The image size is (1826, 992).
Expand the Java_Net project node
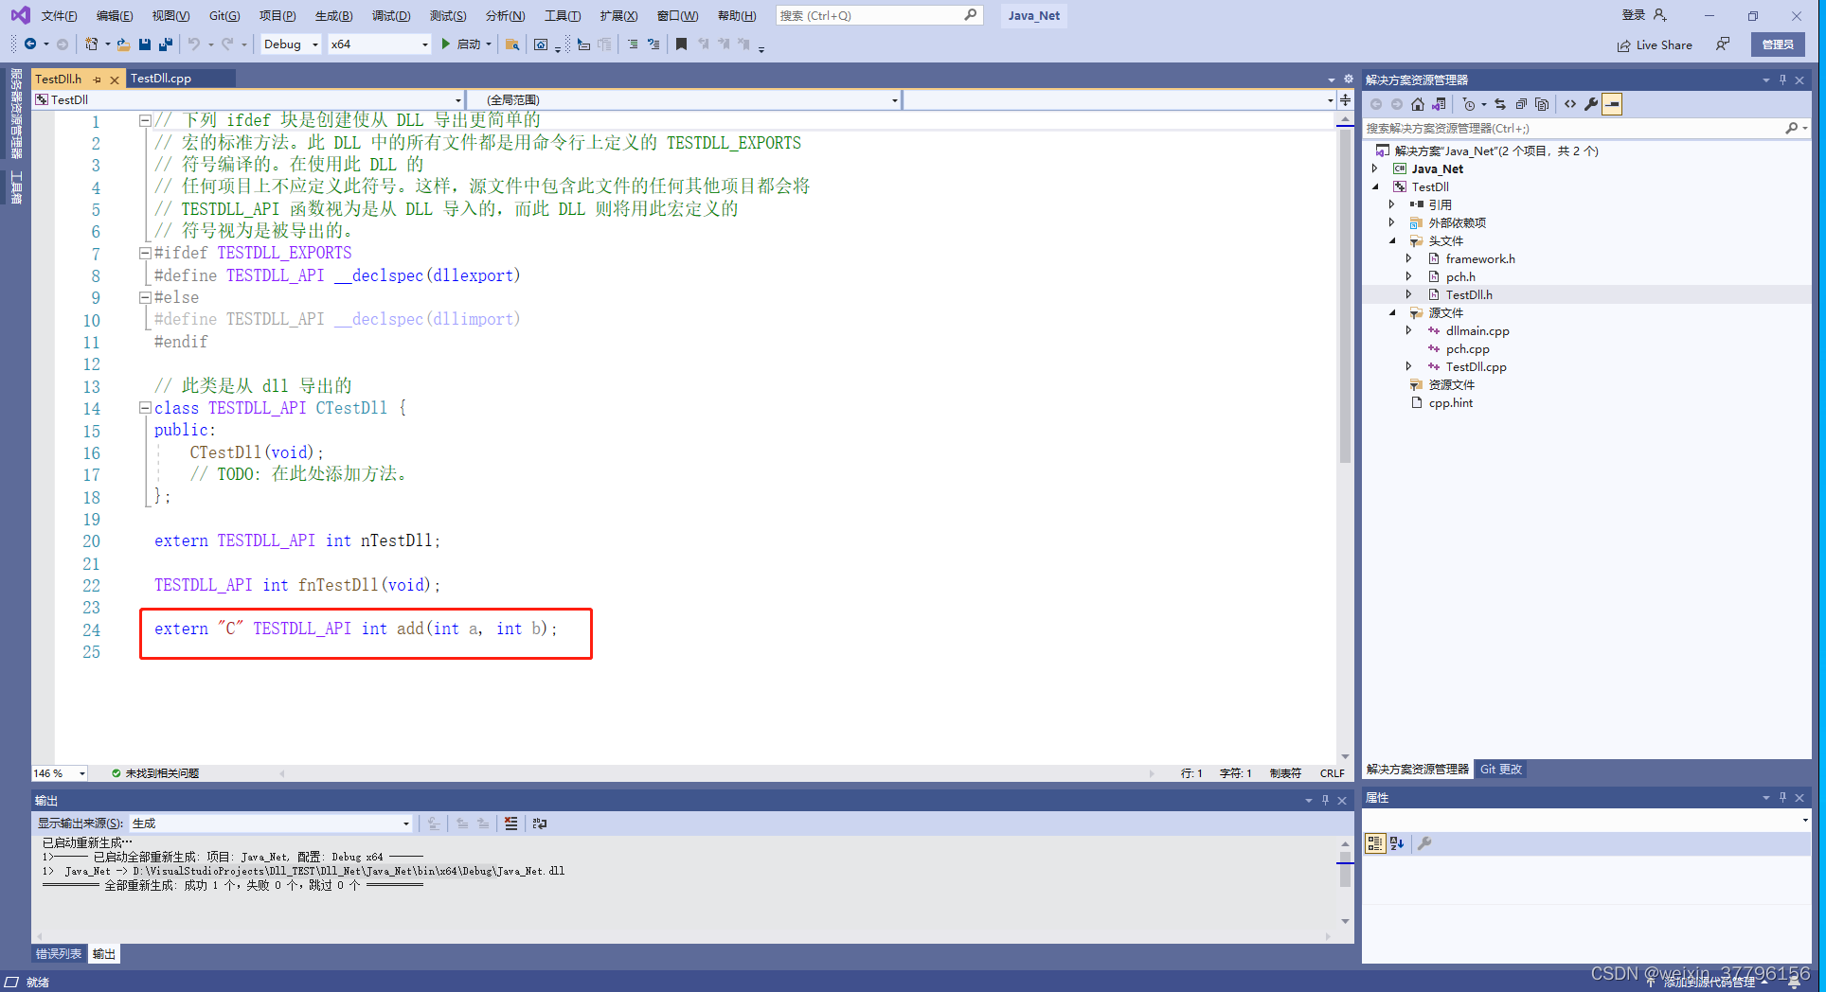click(x=1375, y=168)
